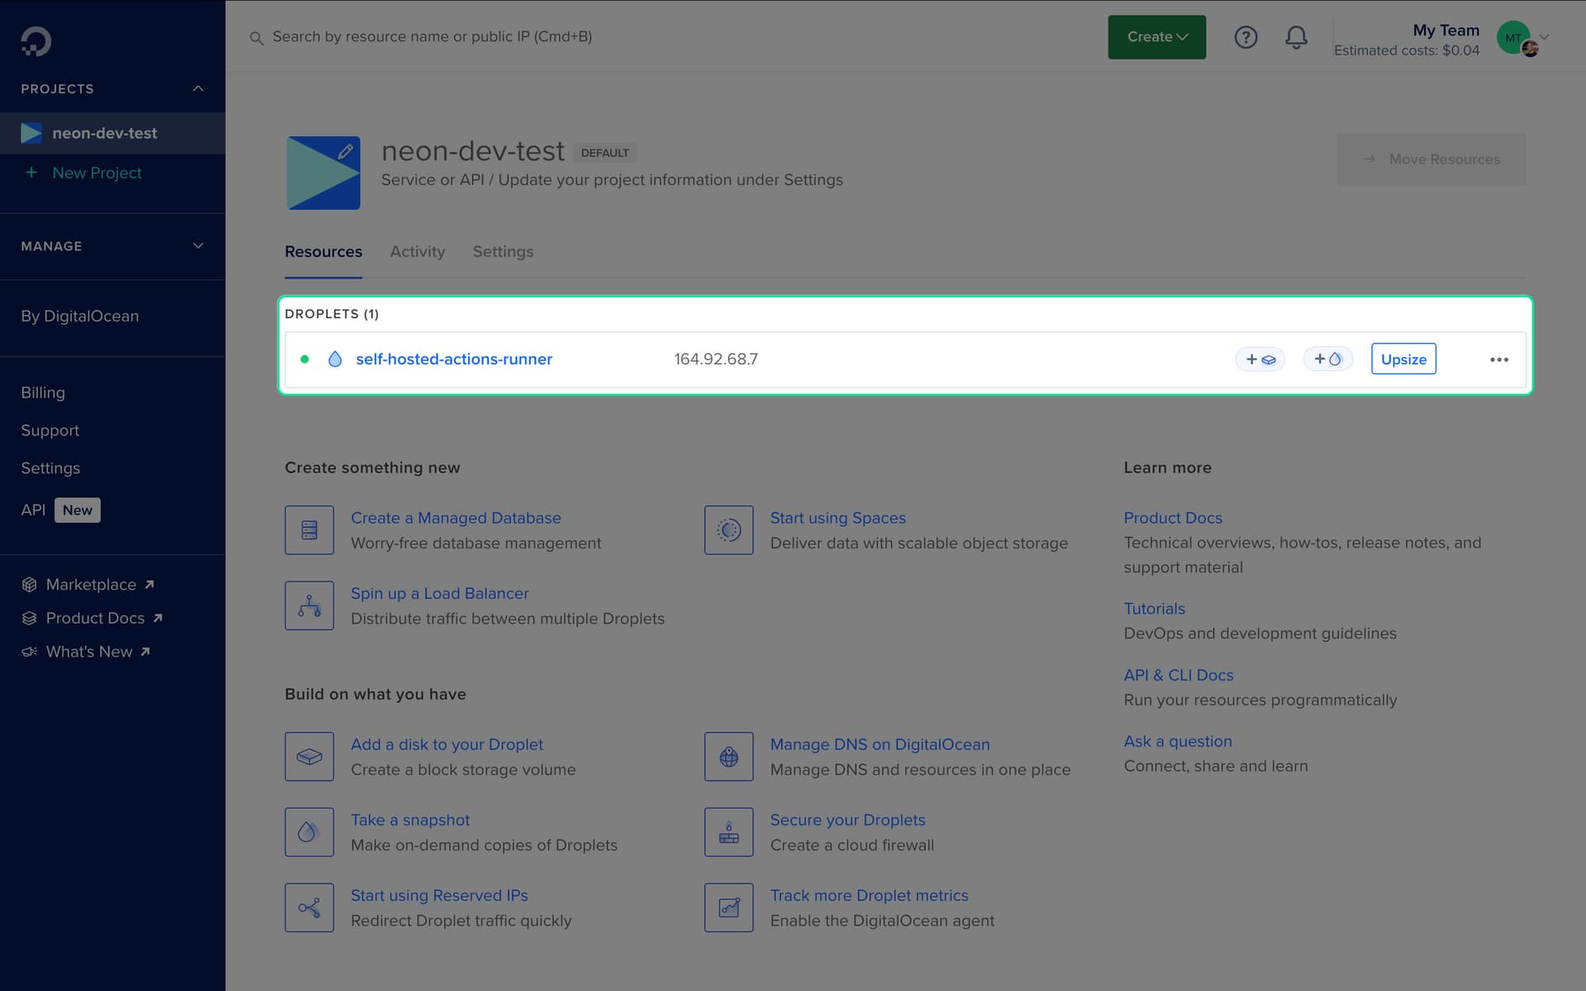Select the Create a Managed Database icon
This screenshot has height=991, width=1586.
coord(309,529)
